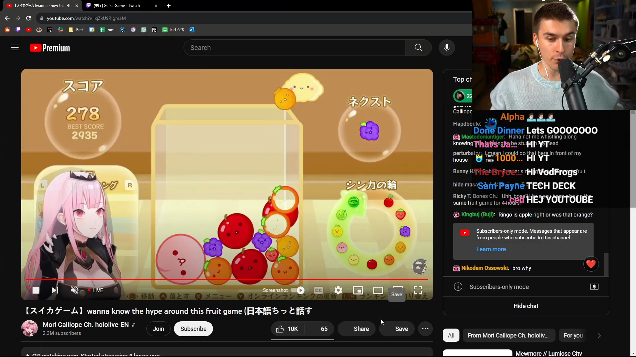Open the Twitch bookmark icon
636x357 pixels.
(x=18, y=30)
